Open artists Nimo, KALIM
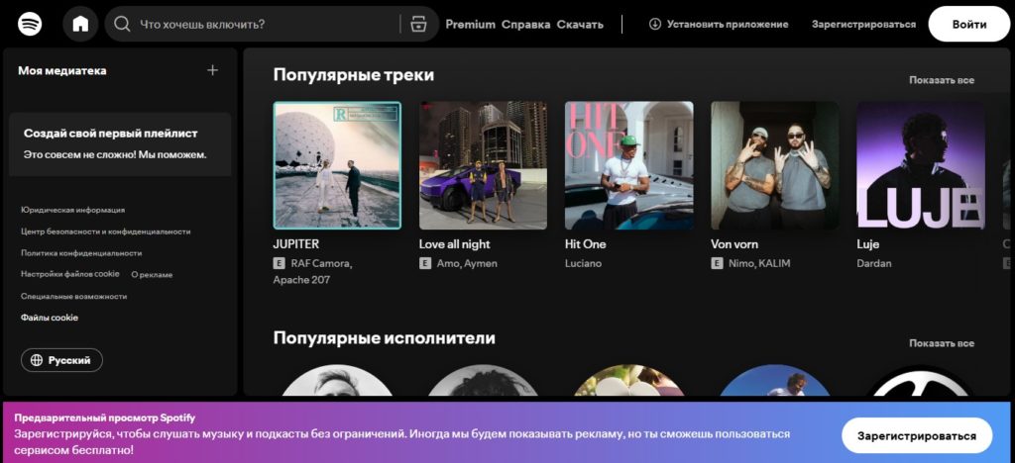 759,263
